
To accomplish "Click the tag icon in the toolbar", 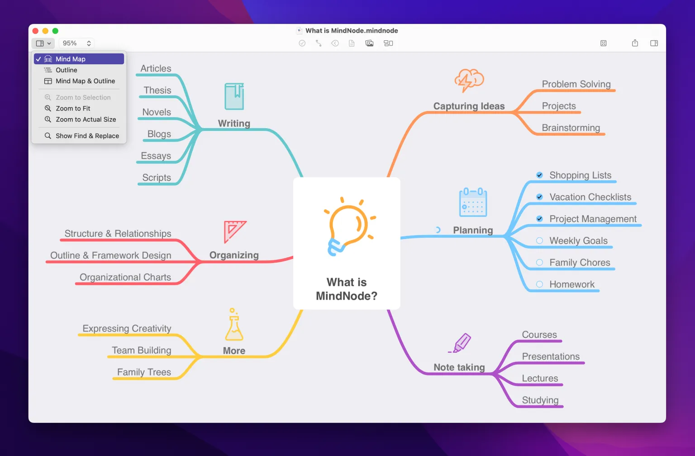I will coord(335,43).
